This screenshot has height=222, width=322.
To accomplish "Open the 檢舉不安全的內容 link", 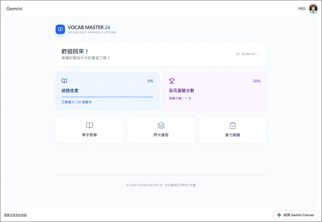I will click(15, 215).
